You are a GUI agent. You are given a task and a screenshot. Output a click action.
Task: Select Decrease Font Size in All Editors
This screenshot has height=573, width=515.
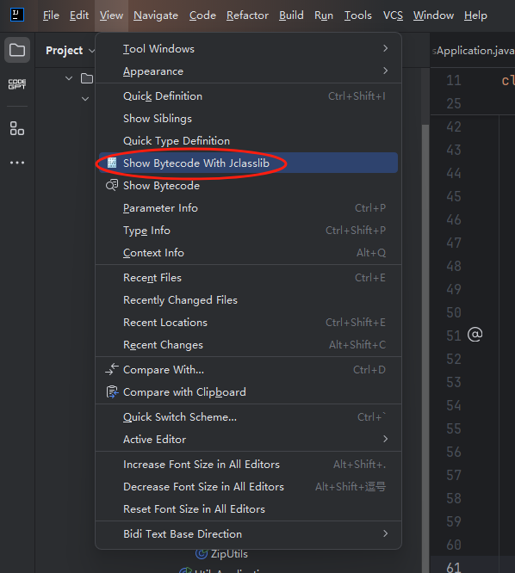[248, 486]
